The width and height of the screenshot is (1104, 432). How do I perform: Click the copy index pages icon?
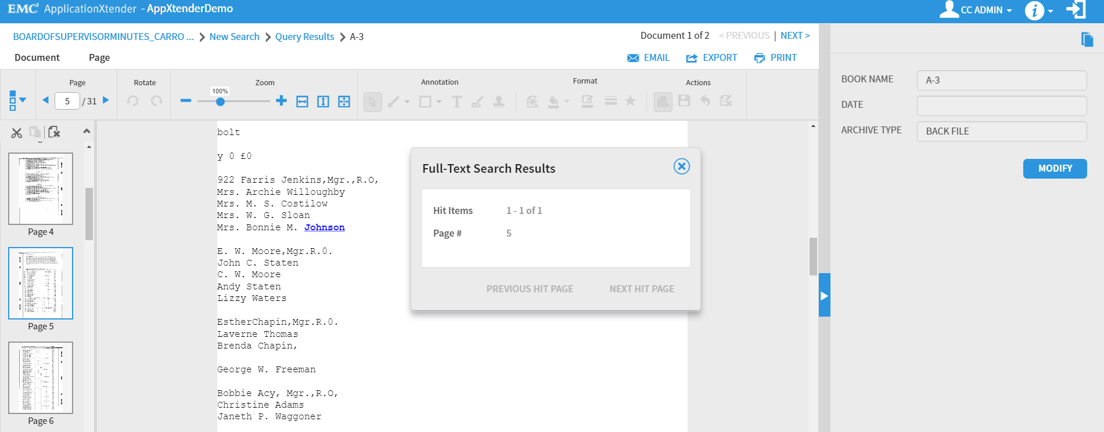point(1087,39)
